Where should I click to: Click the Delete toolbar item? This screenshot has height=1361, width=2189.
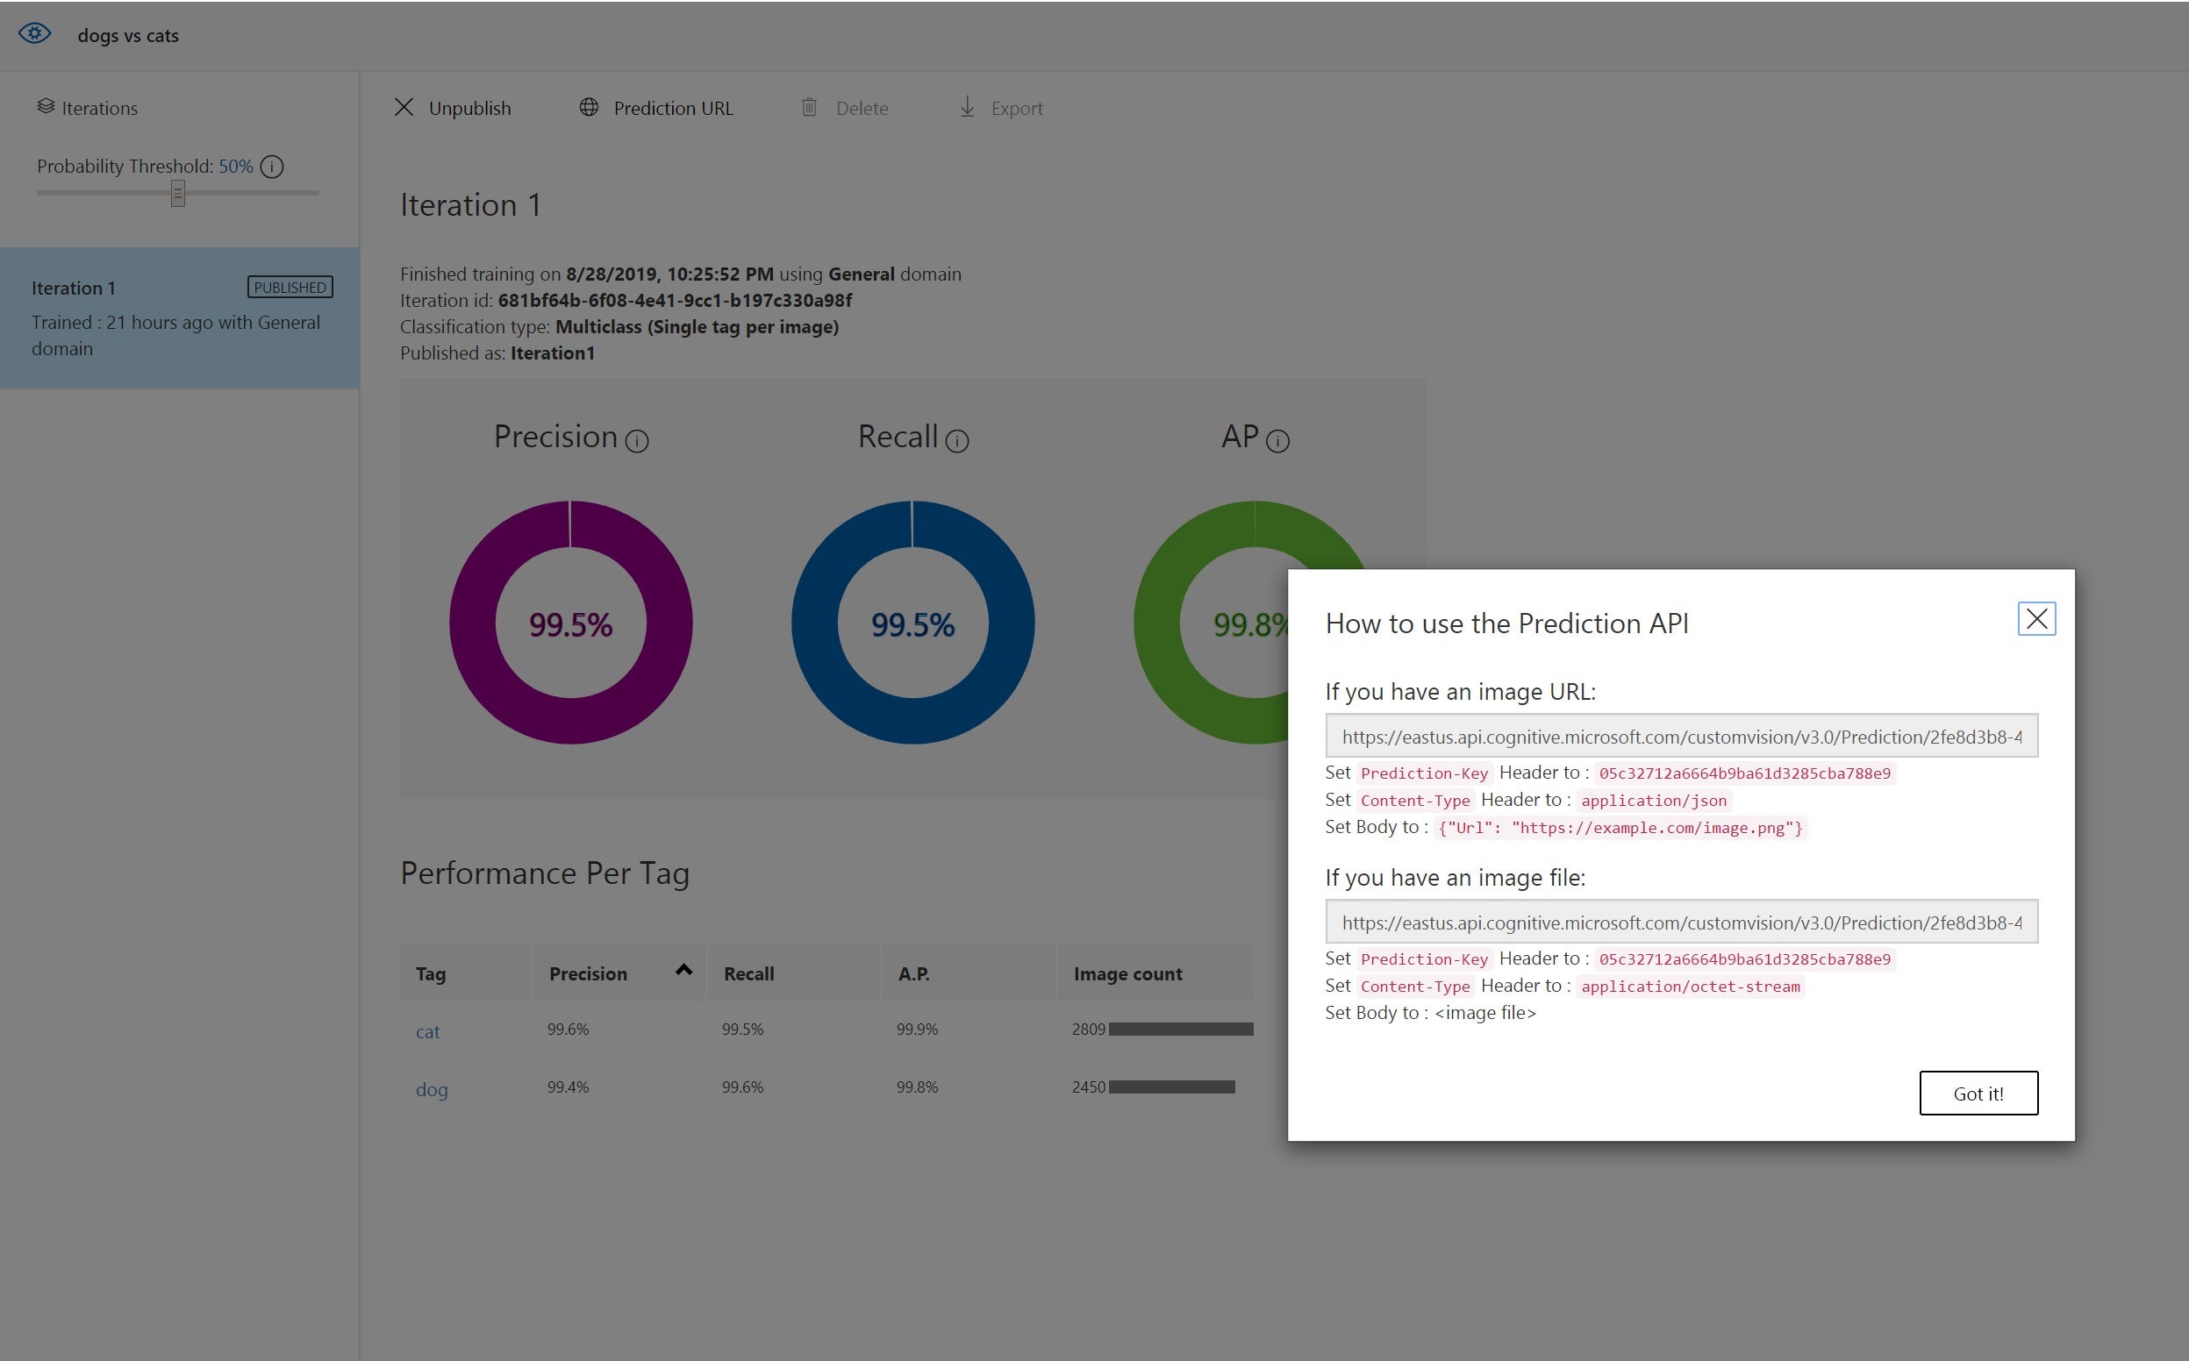coord(845,108)
